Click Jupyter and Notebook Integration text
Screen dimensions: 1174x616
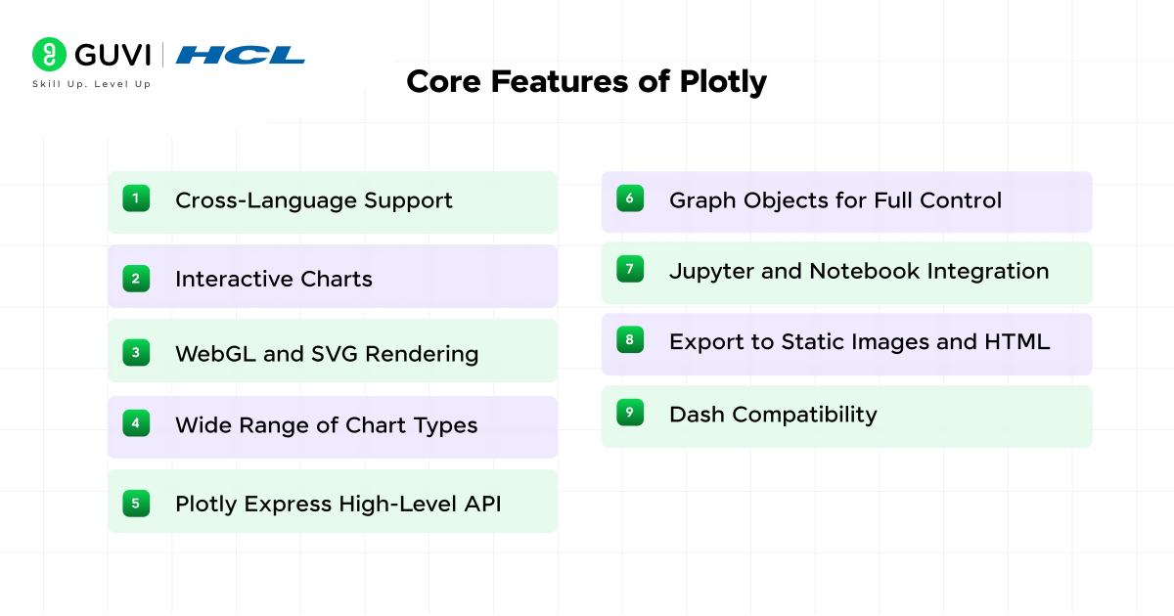coord(859,271)
